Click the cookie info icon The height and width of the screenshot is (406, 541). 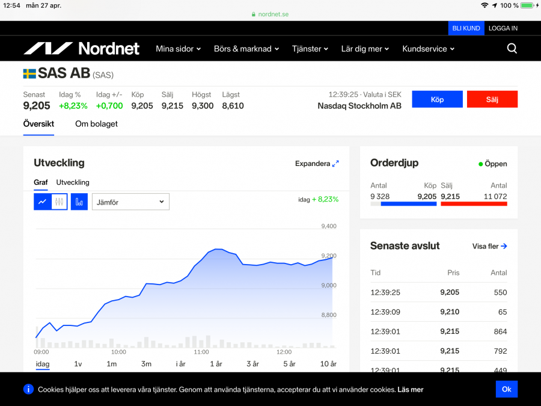click(28, 389)
